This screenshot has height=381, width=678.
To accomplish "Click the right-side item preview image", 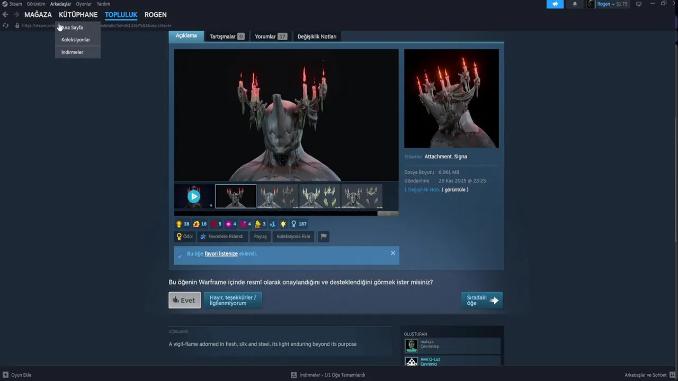I will tap(451, 98).
